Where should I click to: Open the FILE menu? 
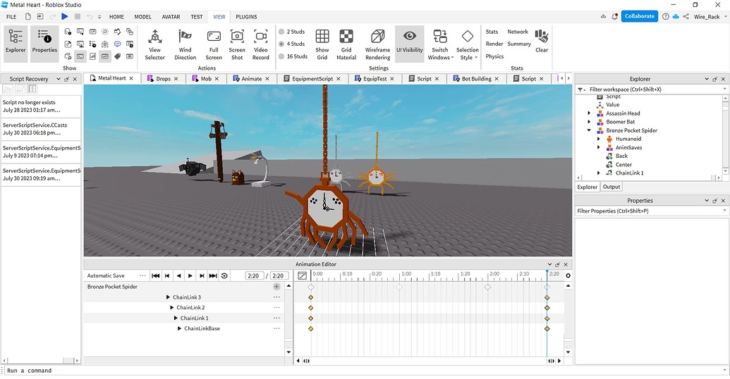[11, 17]
